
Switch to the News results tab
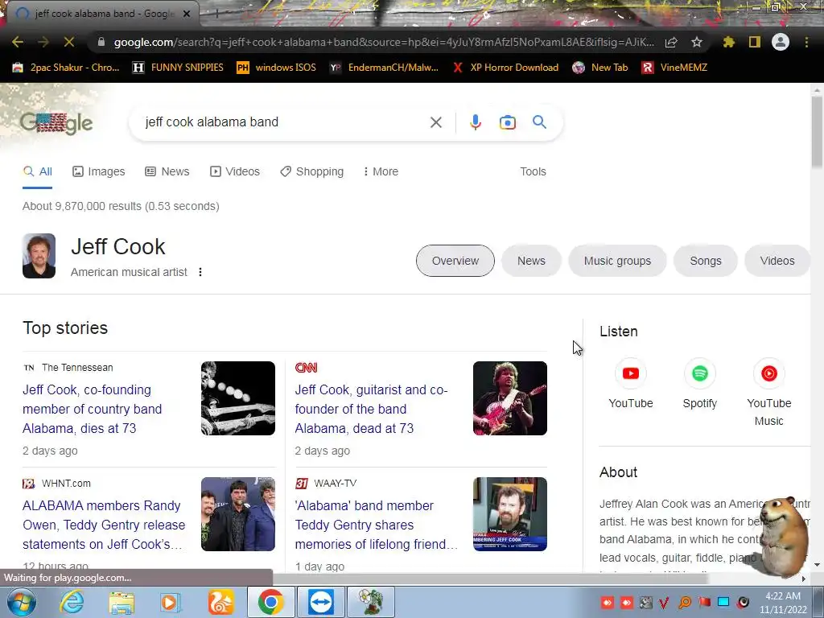[x=167, y=171]
